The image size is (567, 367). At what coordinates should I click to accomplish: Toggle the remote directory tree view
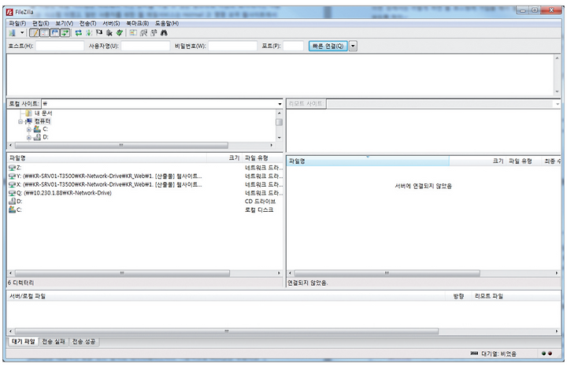tap(55, 33)
